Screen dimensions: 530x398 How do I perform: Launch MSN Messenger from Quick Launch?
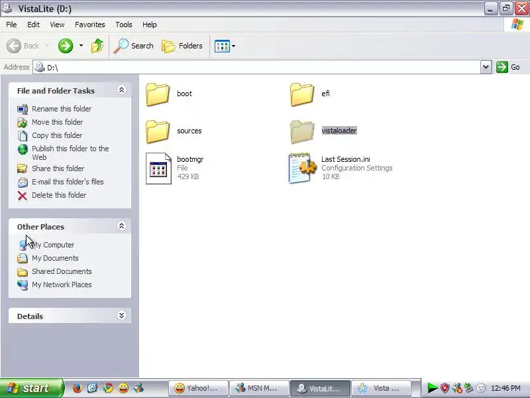coord(138,388)
